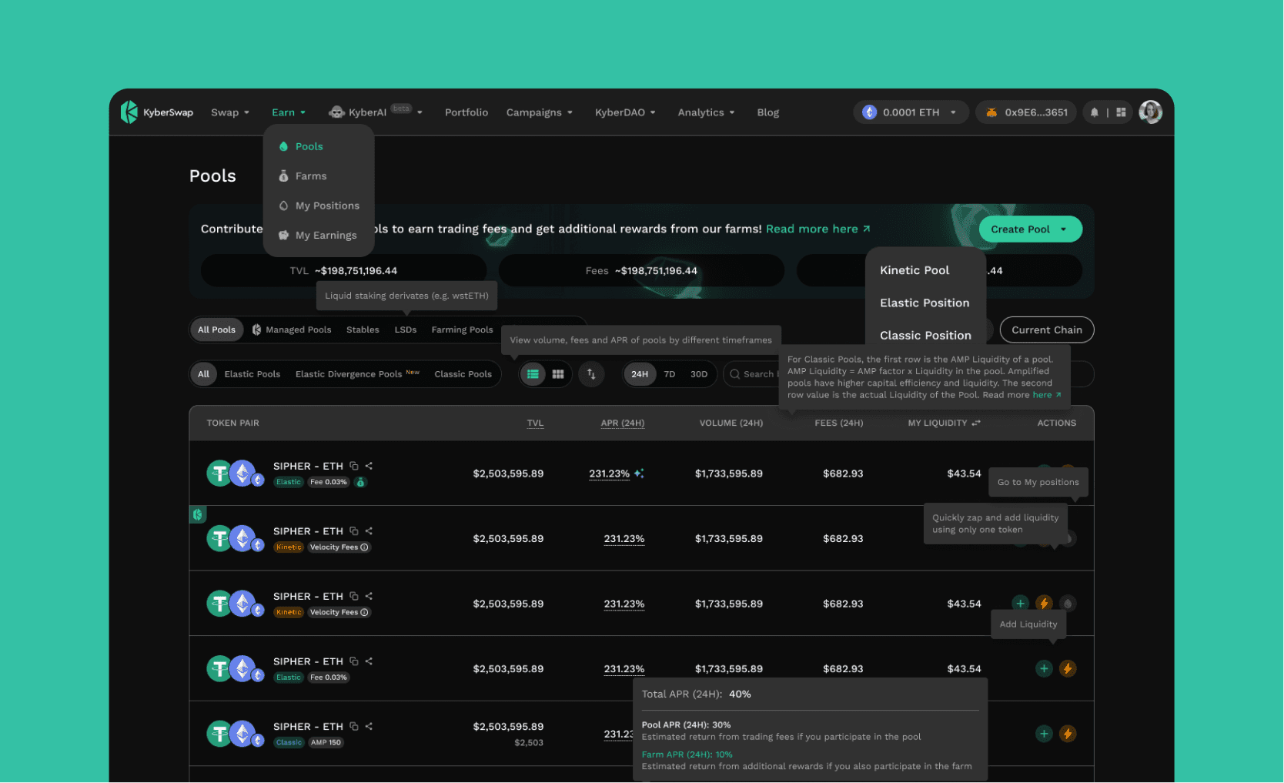1284x783 pixels.
Task: Add liquidity in the Classic AMP 150 row
Action: coord(1044,734)
